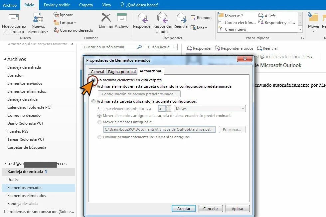The height and width of the screenshot is (217, 326).
Task: Click the Nuevo correo electrónico icon
Action: pos(14,17)
